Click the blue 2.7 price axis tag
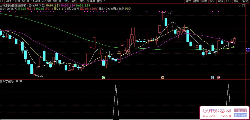 (248, 50)
